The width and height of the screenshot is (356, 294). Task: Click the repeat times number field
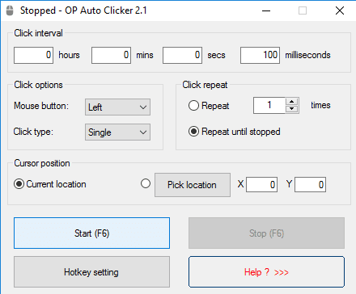pyautogui.click(x=269, y=105)
